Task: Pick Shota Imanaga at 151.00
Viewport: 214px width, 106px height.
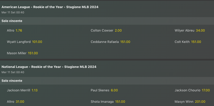Action: [x=108, y=102]
